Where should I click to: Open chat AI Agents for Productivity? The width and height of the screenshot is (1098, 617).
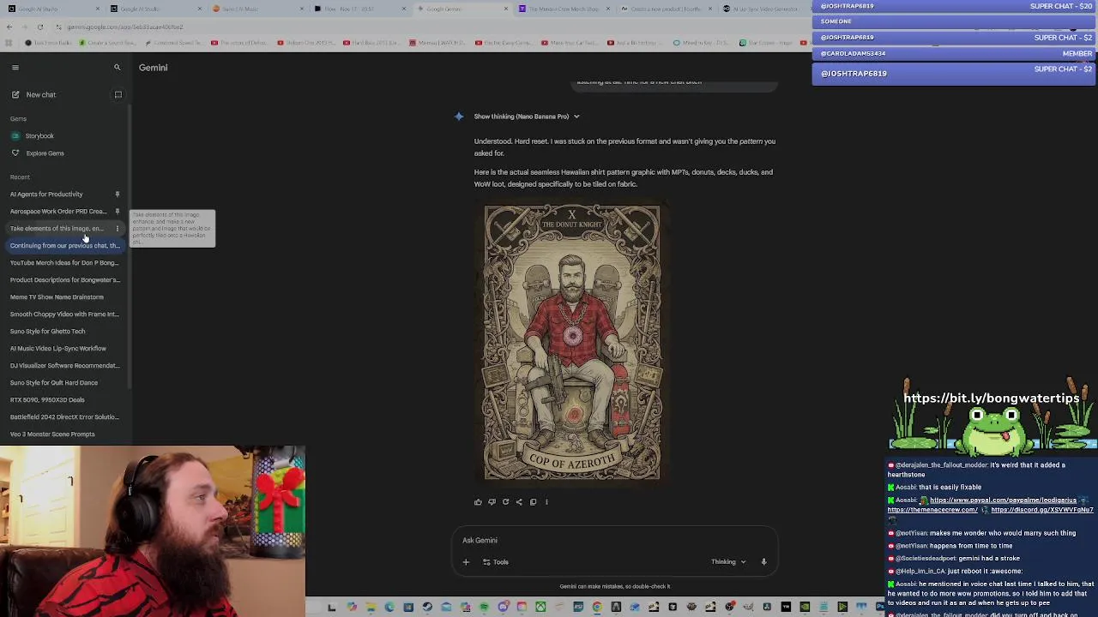click(x=46, y=194)
